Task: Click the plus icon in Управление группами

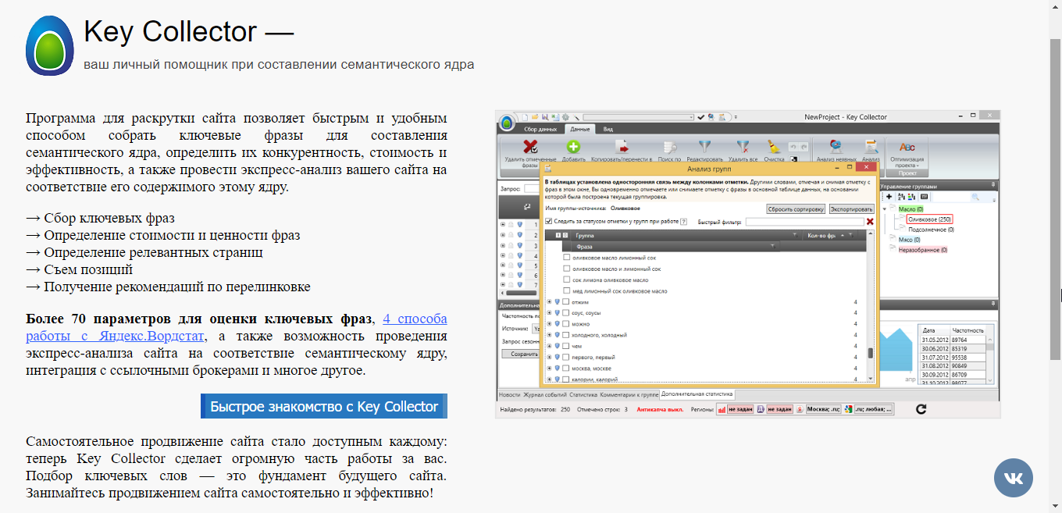Action: point(889,198)
